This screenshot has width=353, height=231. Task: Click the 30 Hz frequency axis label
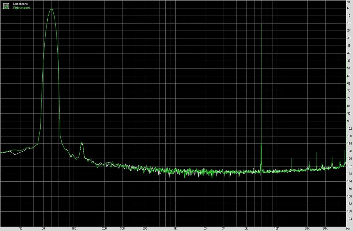coord(21,228)
